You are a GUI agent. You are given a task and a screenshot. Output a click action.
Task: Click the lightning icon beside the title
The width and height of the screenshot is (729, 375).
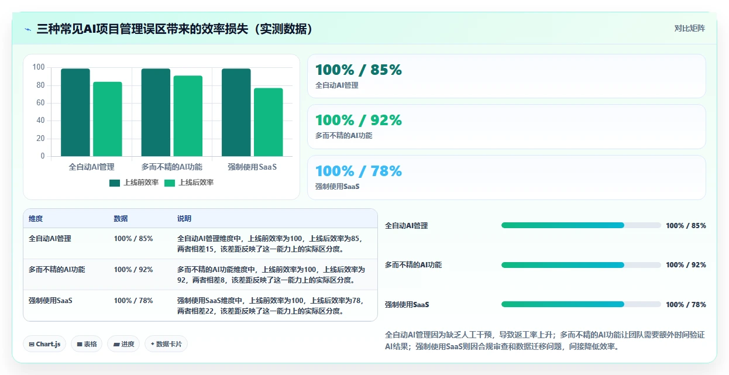coord(28,29)
